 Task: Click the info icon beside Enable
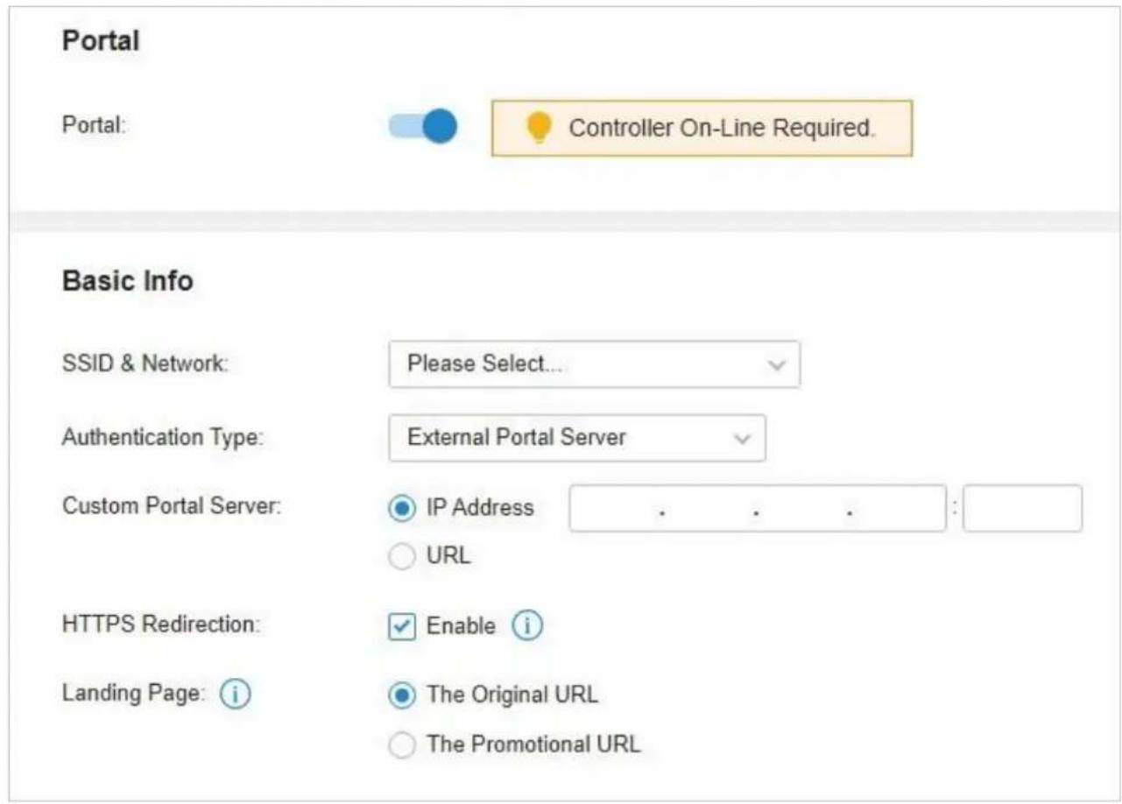(x=527, y=626)
